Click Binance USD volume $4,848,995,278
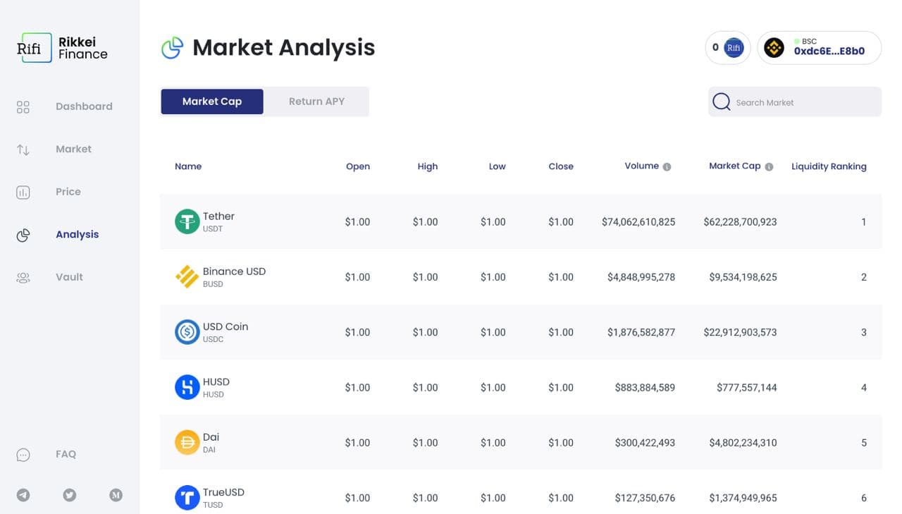The image size is (902, 514). (x=641, y=277)
